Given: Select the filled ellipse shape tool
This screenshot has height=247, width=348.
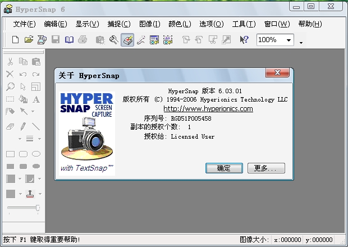Looking at the screenshot, I should coord(36,166).
